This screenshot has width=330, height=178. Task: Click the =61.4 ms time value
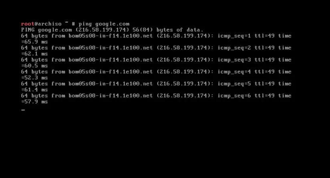[x=34, y=90]
